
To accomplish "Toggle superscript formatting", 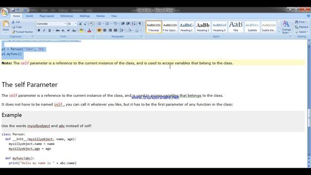I will tap(69, 30).
